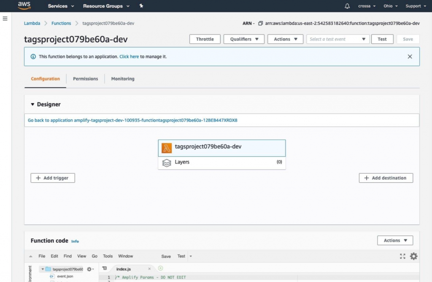Open the editor Go menu
The width and height of the screenshot is (432, 282).
[x=94, y=256]
